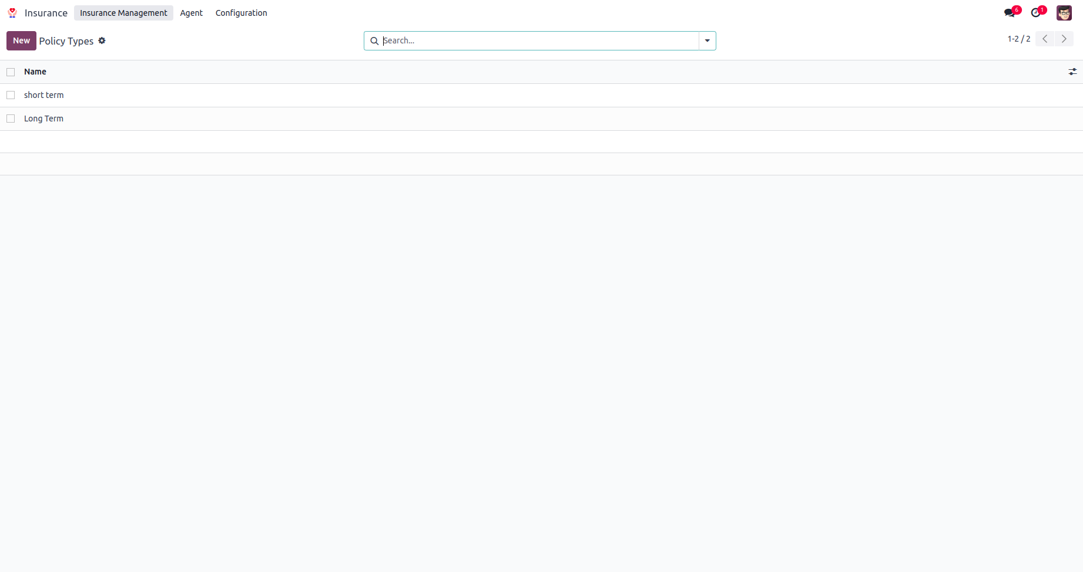Open optional columns adjust icon

tap(1072, 72)
